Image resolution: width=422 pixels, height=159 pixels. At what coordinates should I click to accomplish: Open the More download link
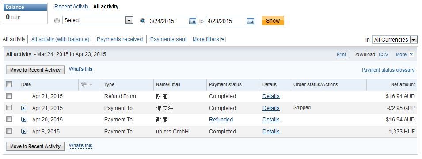click(401, 54)
